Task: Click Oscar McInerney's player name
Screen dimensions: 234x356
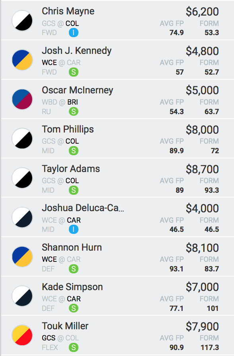Action: point(77,90)
